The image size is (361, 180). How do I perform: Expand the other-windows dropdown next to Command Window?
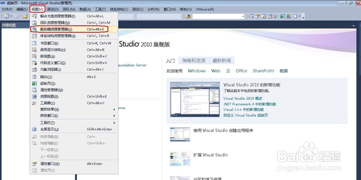pos(300,16)
